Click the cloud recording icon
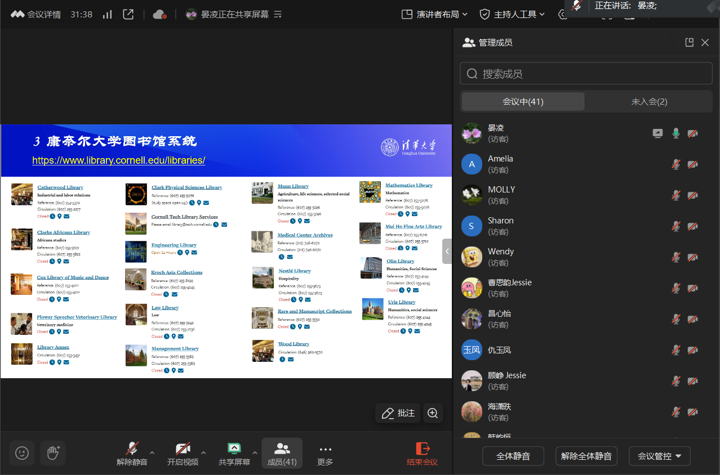Viewport: 720px width, 475px height. pos(159,14)
